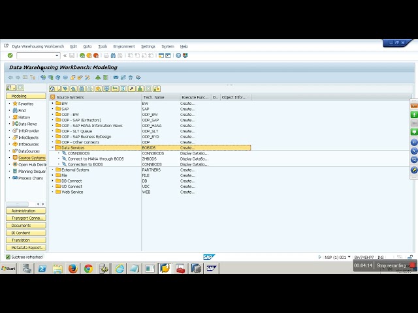Screen dimensions: 418x313
Task: Click the Metadata Repository button
Action: click(x=26, y=248)
